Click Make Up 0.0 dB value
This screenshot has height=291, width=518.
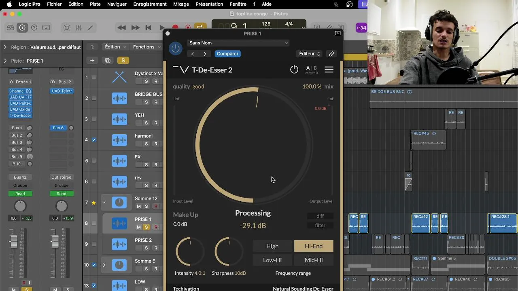(180, 224)
